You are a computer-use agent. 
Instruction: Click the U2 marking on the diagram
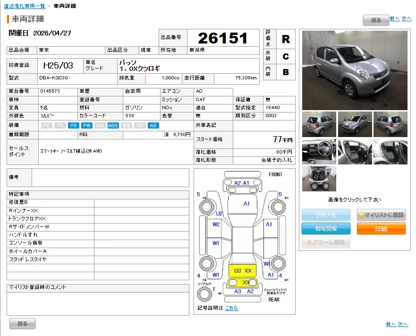pyautogui.click(x=219, y=214)
